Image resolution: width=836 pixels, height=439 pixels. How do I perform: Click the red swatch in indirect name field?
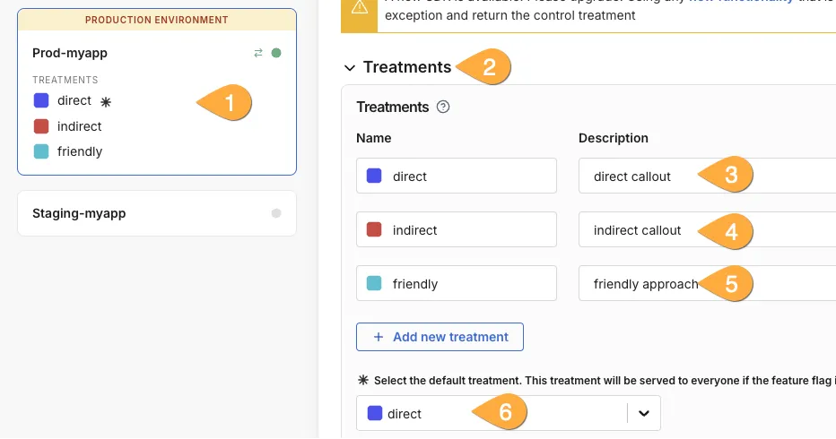(x=374, y=230)
